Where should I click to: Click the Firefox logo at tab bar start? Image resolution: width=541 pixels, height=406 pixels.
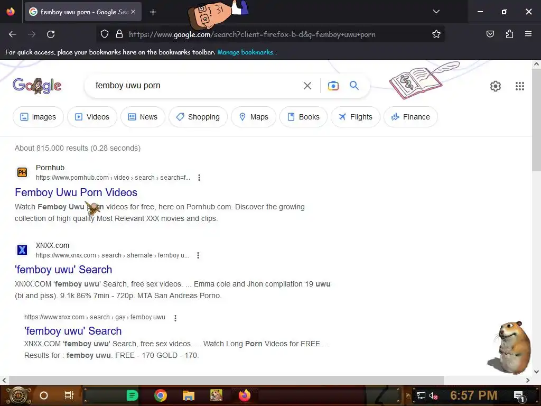pos(11,12)
